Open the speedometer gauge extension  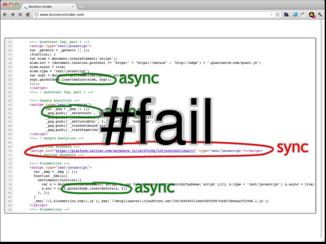pyautogui.click(x=286, y=15)
